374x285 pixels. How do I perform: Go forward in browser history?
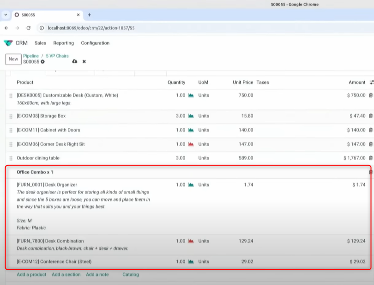click(18, 28)
